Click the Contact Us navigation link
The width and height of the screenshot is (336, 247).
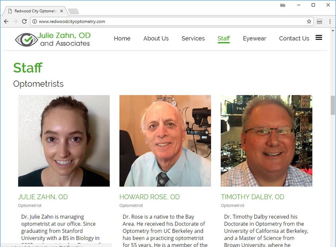coord(294,39)
